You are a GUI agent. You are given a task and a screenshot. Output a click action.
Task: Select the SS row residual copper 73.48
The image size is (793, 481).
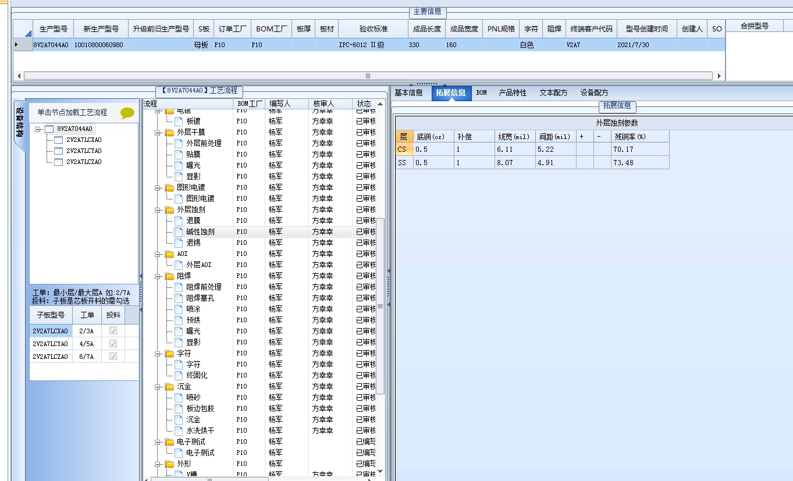tap(640, 163)
